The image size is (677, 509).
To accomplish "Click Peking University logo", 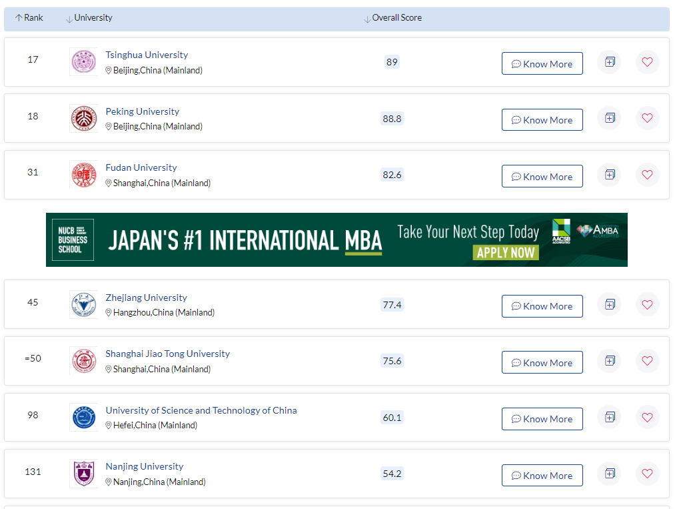I will 83,118.
